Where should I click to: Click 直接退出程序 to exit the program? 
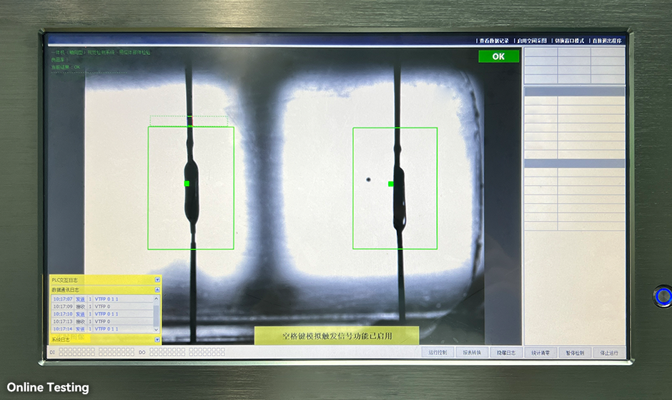607,41
